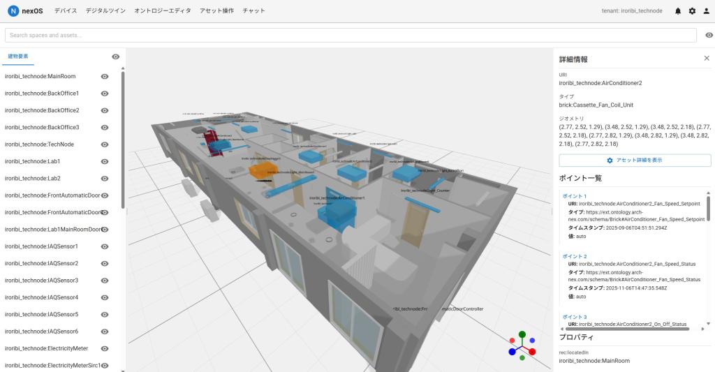
Task: Hide the BackOffice1 element
Action: [105, 94]
